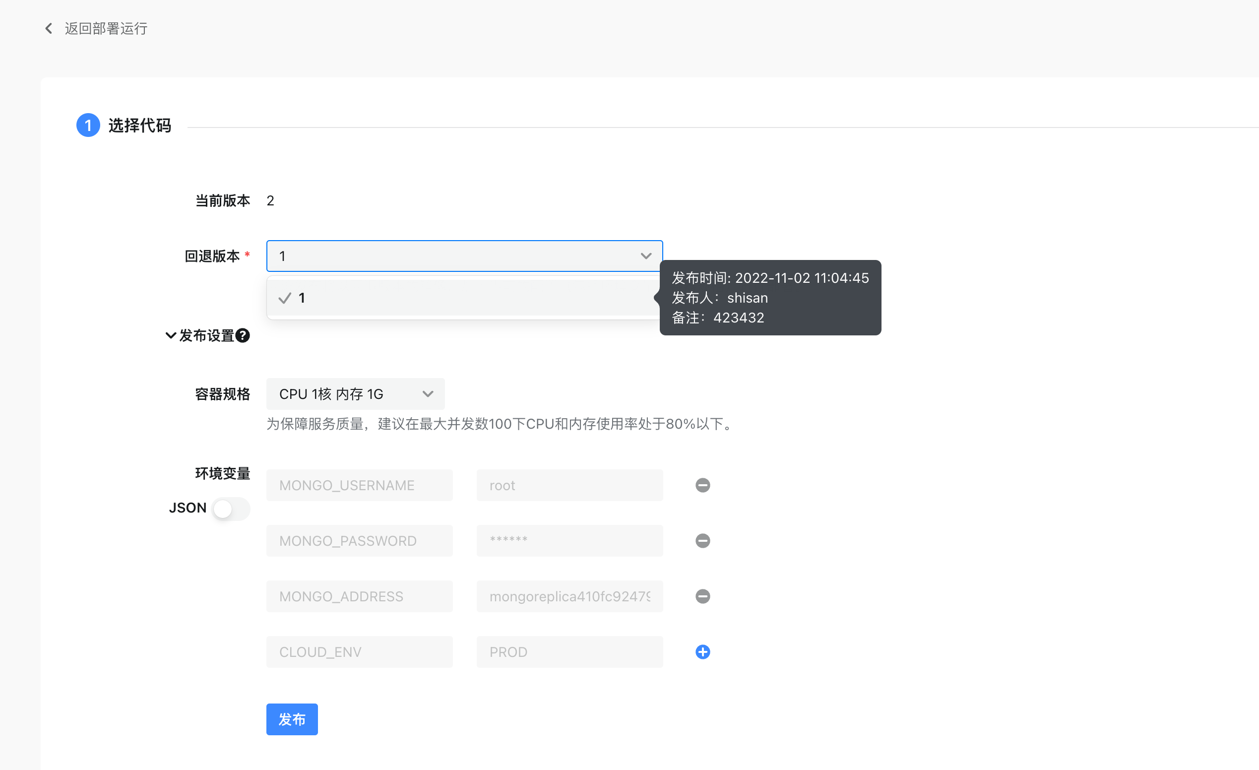The height and width of the screenshot is (770, 1259).
Task: Remove the MONGO_ADDRESS variable row
Action: click(x=702, y=596)
